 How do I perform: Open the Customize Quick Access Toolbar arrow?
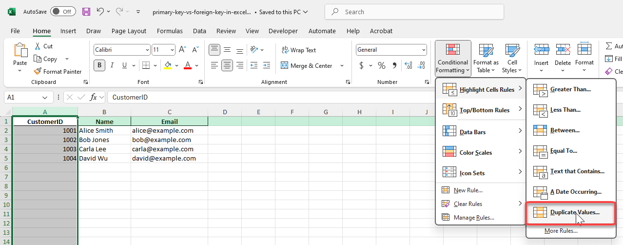pyautogui.click(x=138, y=11)
